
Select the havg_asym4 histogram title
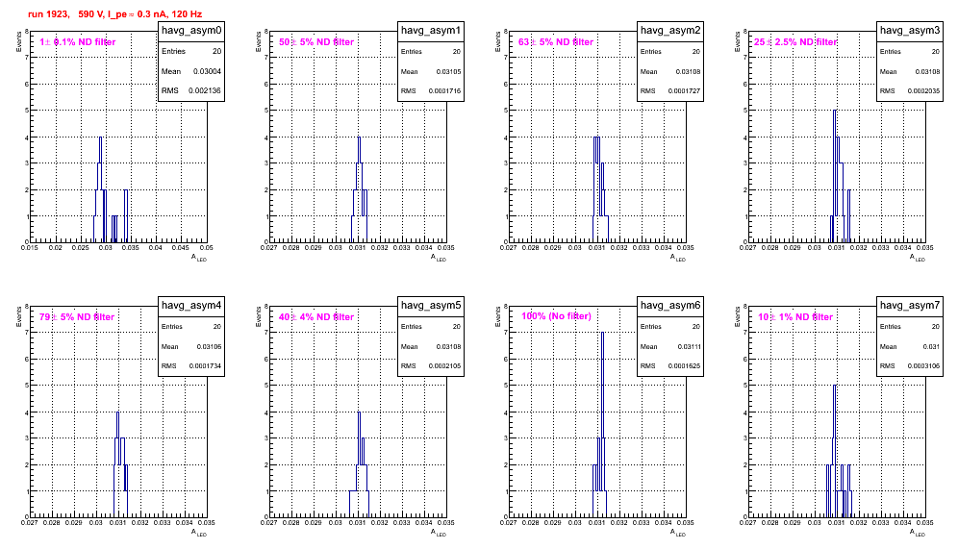pyautogui.click(x=191, y=306)
